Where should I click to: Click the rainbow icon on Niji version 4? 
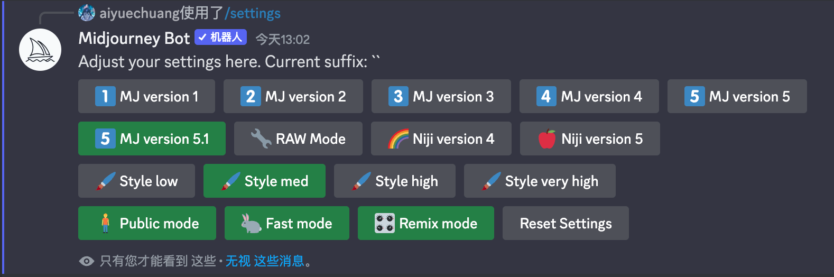pos(398,138)
